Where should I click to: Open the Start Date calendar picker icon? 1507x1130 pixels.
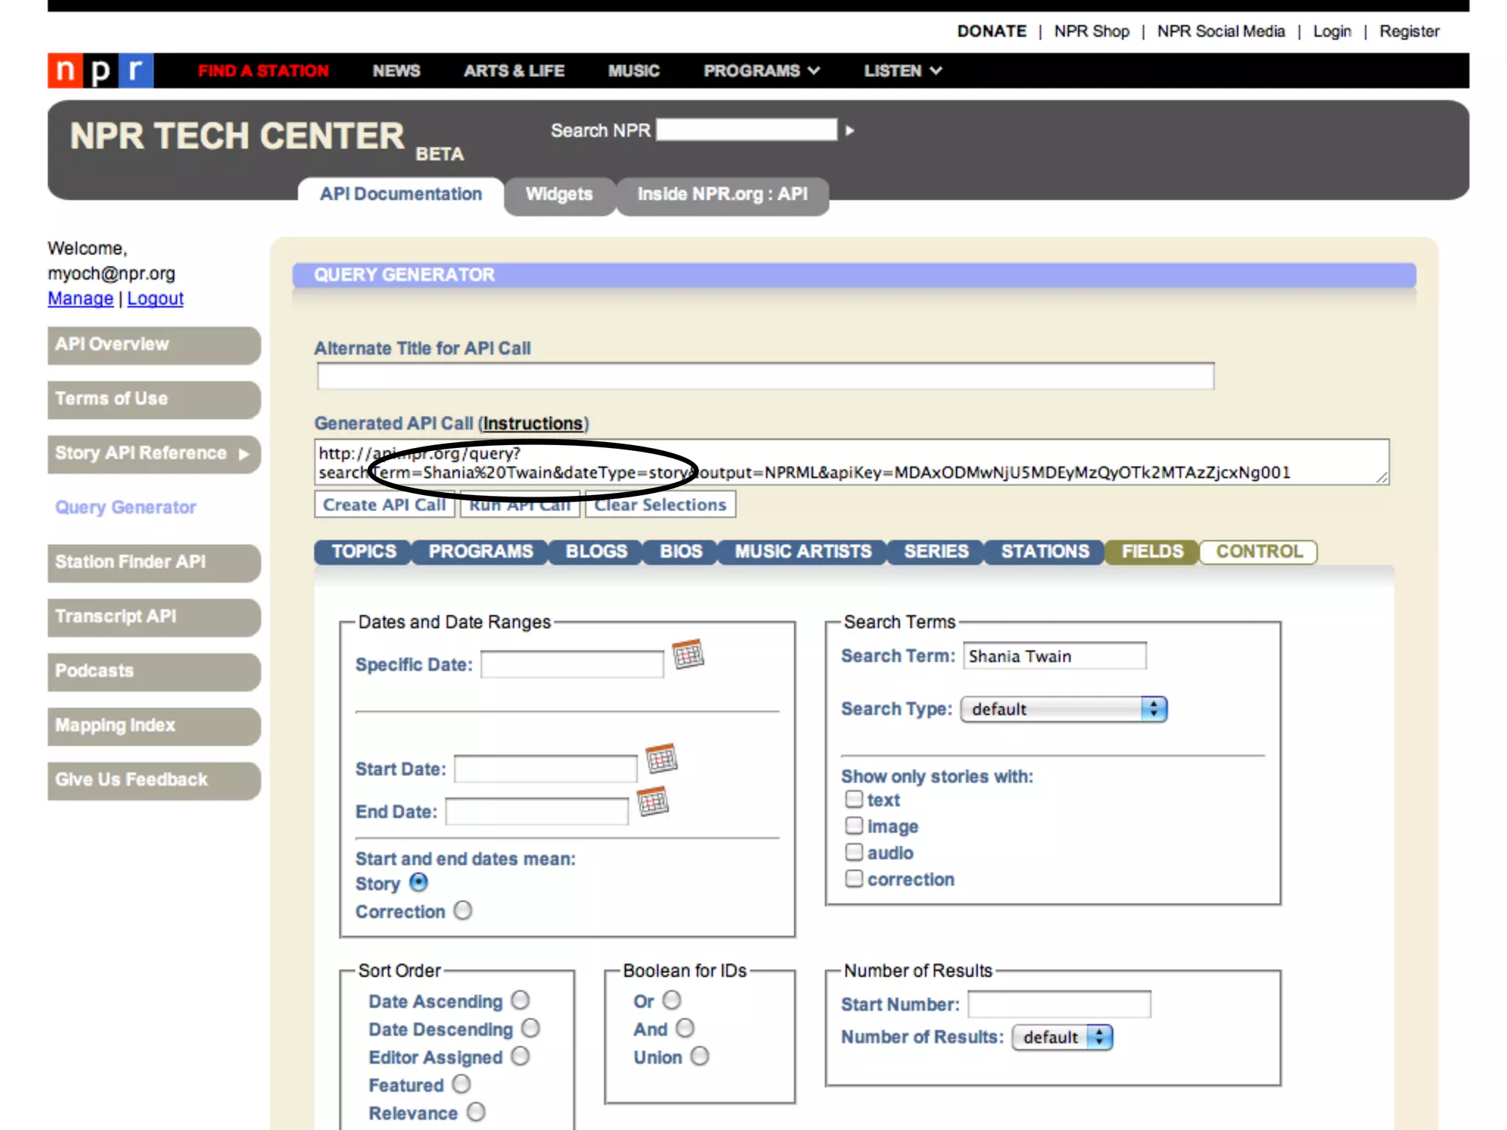click(x=661, y=758)
